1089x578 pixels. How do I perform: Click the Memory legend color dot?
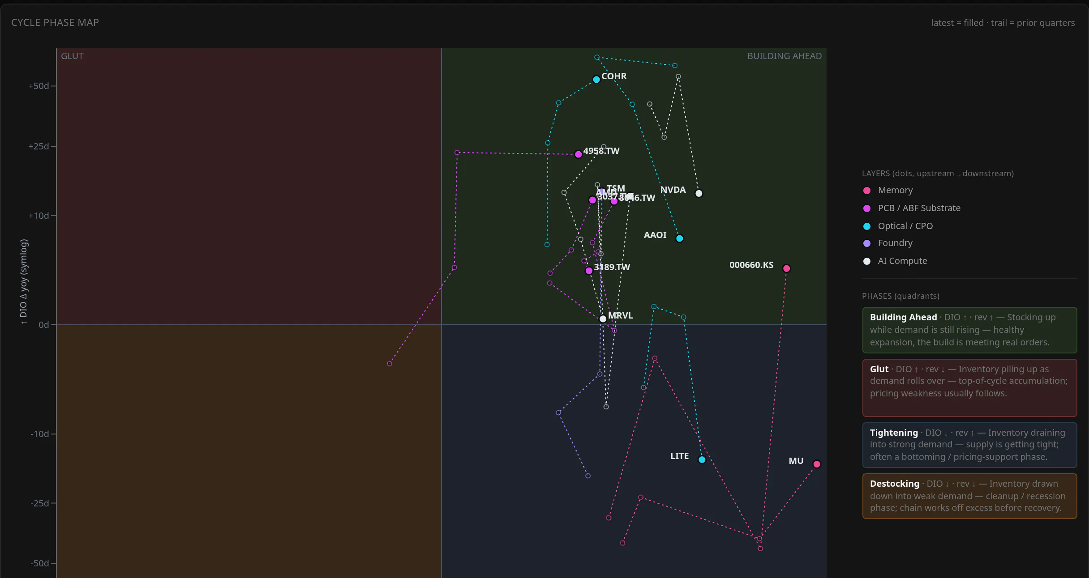pos(867,191)
